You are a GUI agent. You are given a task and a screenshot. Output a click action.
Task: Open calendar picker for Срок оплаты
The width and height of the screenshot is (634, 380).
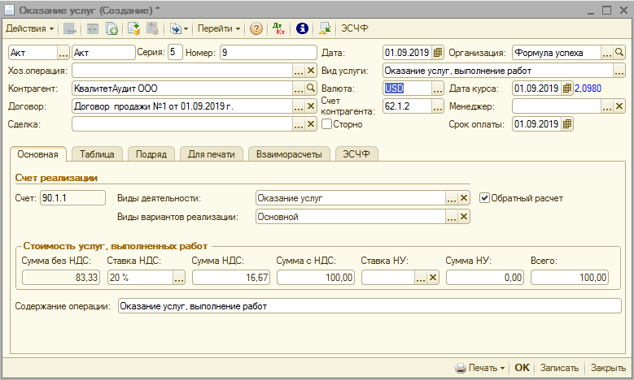(x=567, y=124)
